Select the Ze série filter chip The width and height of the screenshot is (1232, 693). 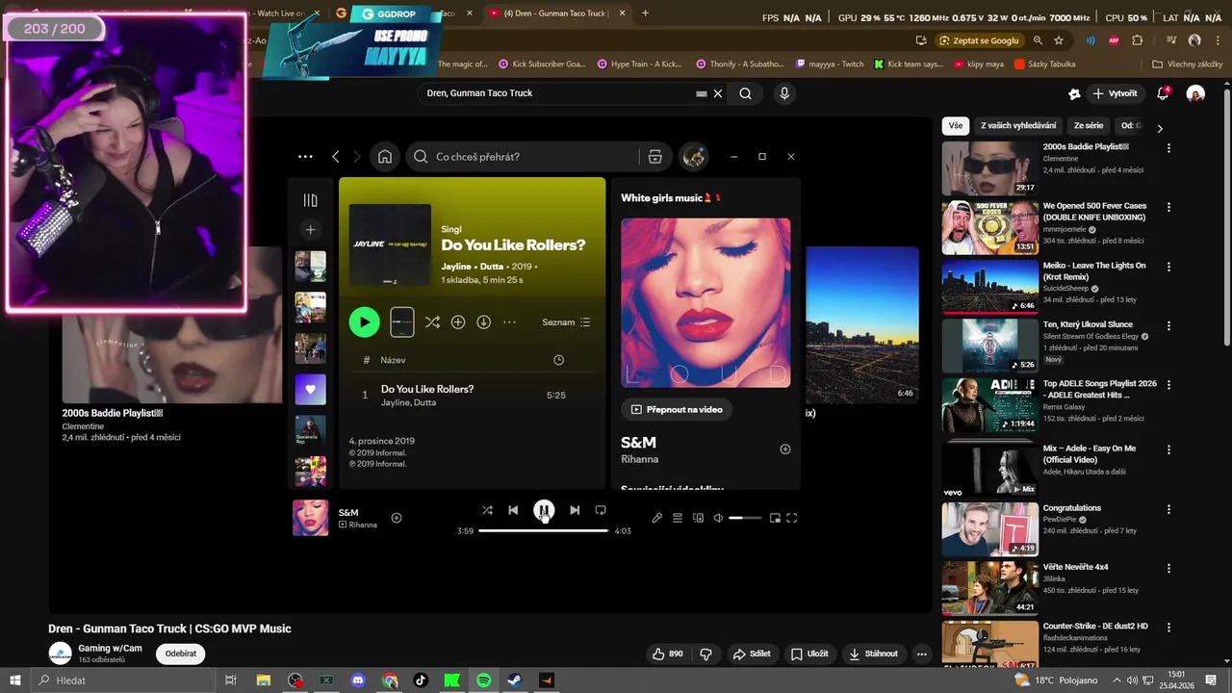pyautogui.click(x=1089, y=125)
